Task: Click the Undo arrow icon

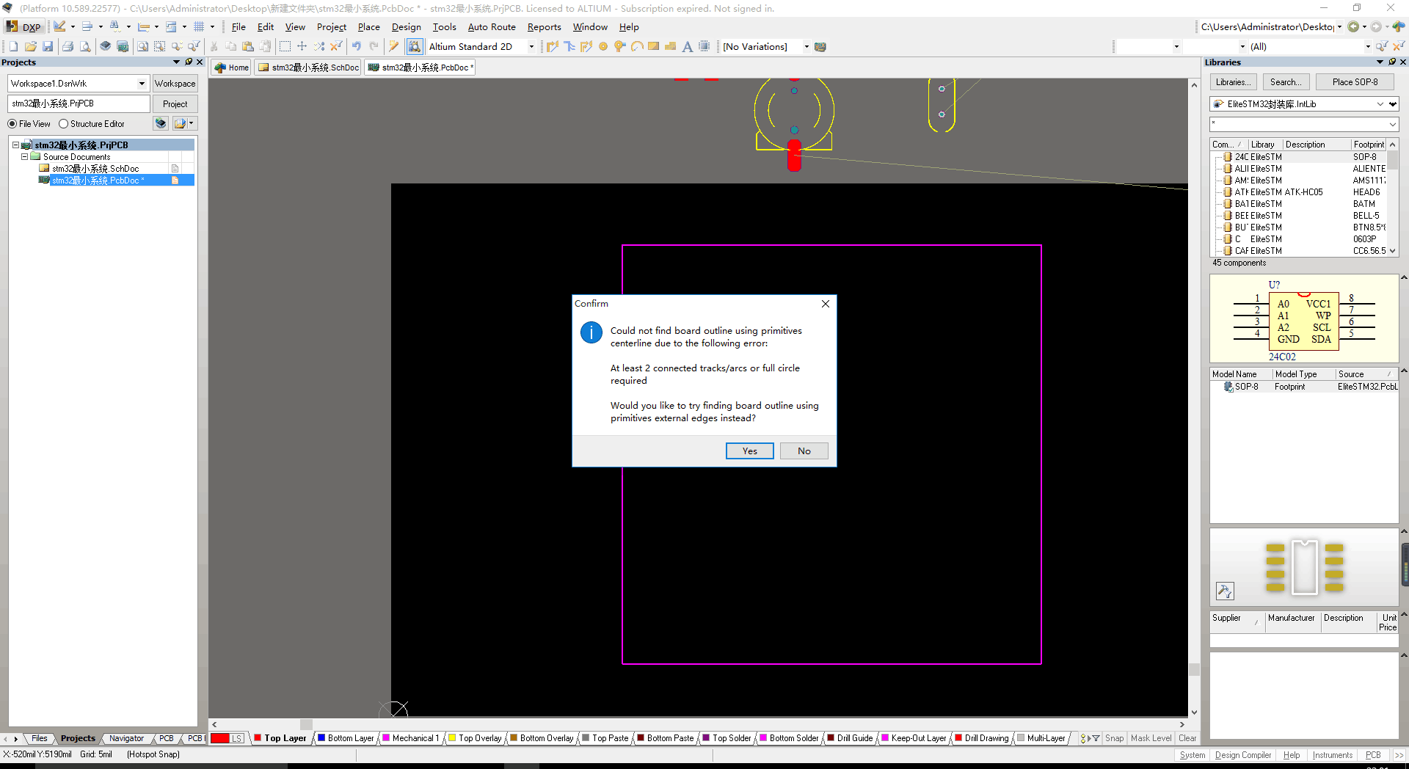Action: 357,46
